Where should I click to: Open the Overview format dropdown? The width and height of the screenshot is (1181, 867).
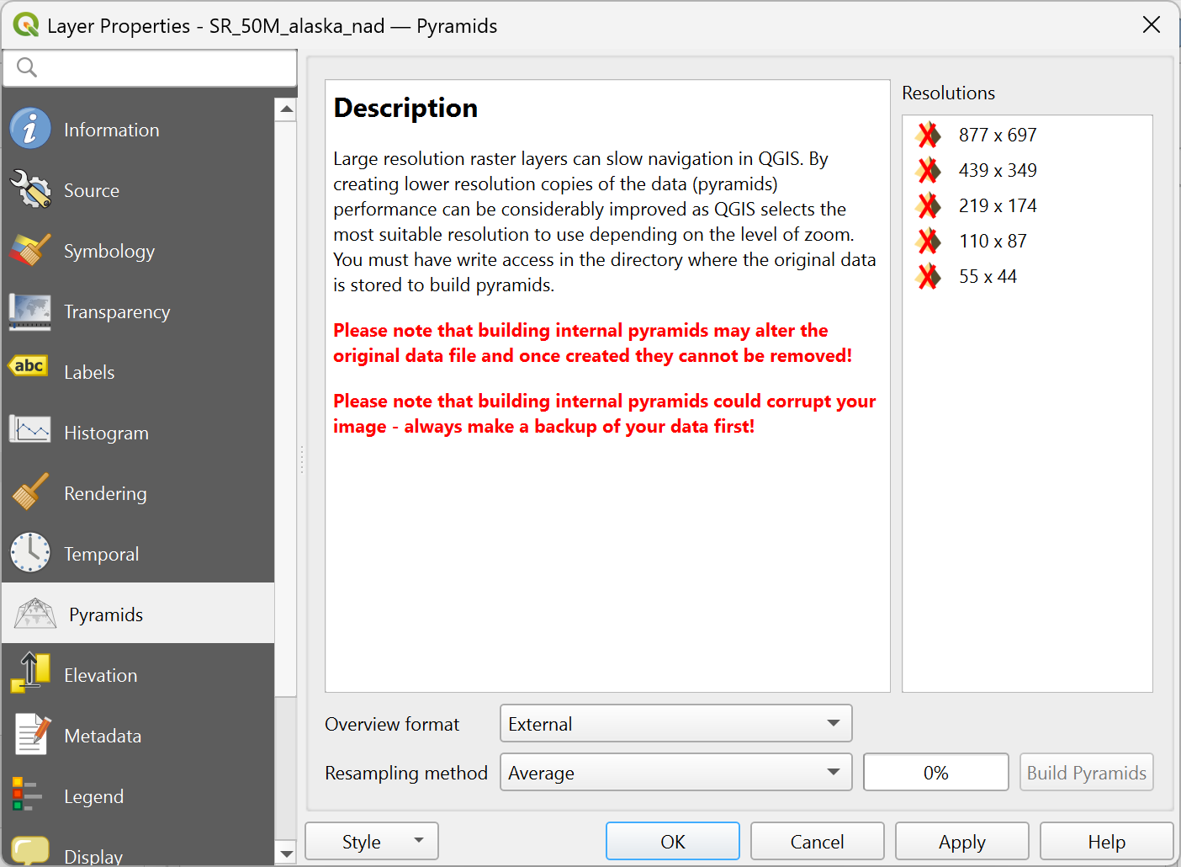click(675, 724)
